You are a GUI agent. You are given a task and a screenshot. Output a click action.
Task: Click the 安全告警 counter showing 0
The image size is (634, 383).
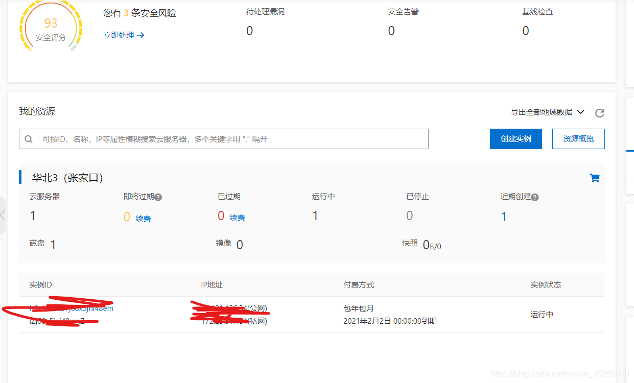click(391, 31)
